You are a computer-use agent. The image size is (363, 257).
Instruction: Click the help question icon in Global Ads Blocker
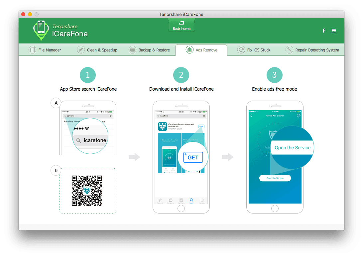[x=299, y=116]
